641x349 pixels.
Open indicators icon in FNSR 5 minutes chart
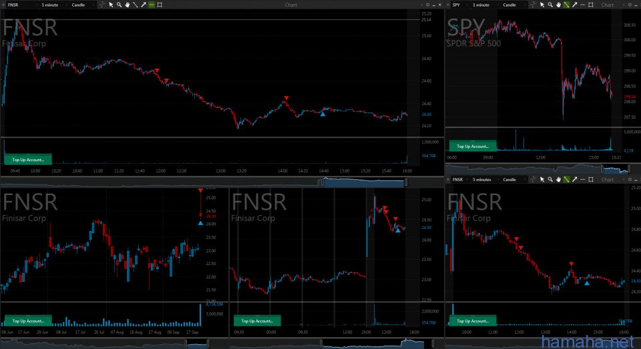533,179
